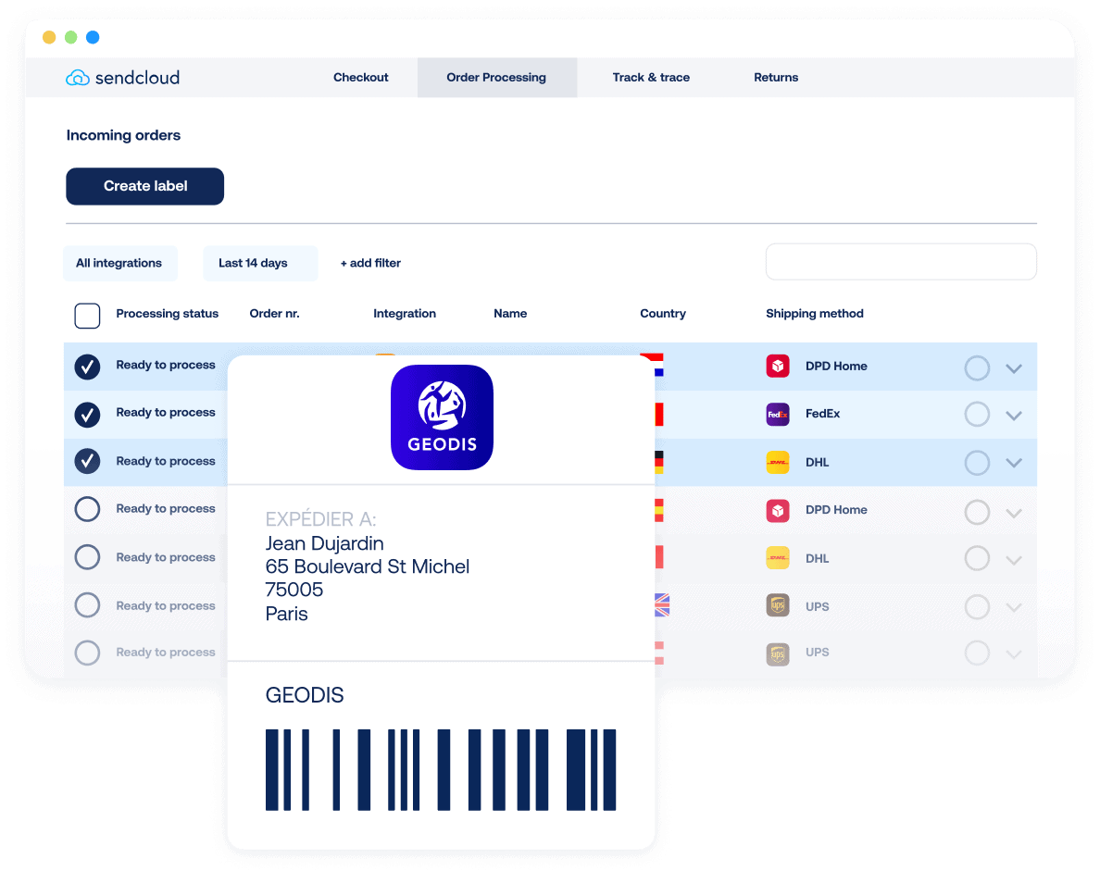Screen dimensions: 1100x871
Task: Expand the unchecked DHL order row
Action: point(1014,560)
